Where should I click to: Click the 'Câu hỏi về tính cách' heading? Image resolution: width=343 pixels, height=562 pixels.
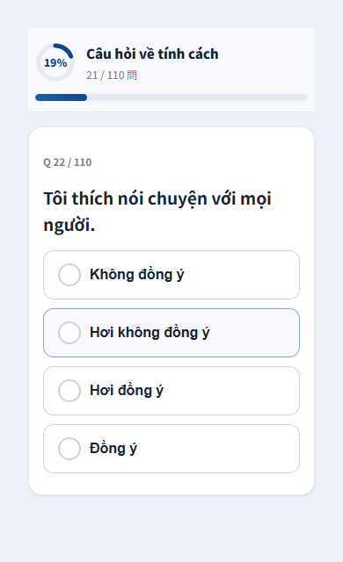[152, 54]
